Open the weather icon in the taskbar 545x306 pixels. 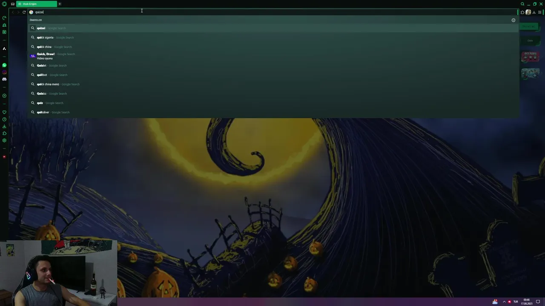click(495, 302)
